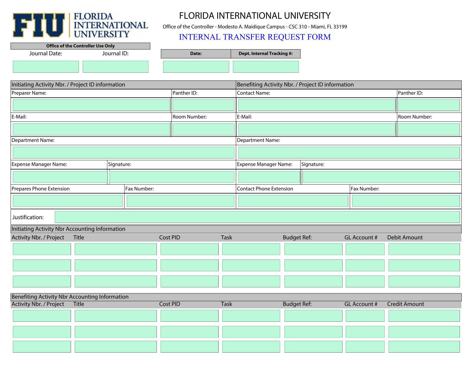Click the initiating Room Number field

tap(204, 129)
